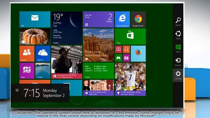Open the Settings charm
The image size is (210, 118).
178,75
